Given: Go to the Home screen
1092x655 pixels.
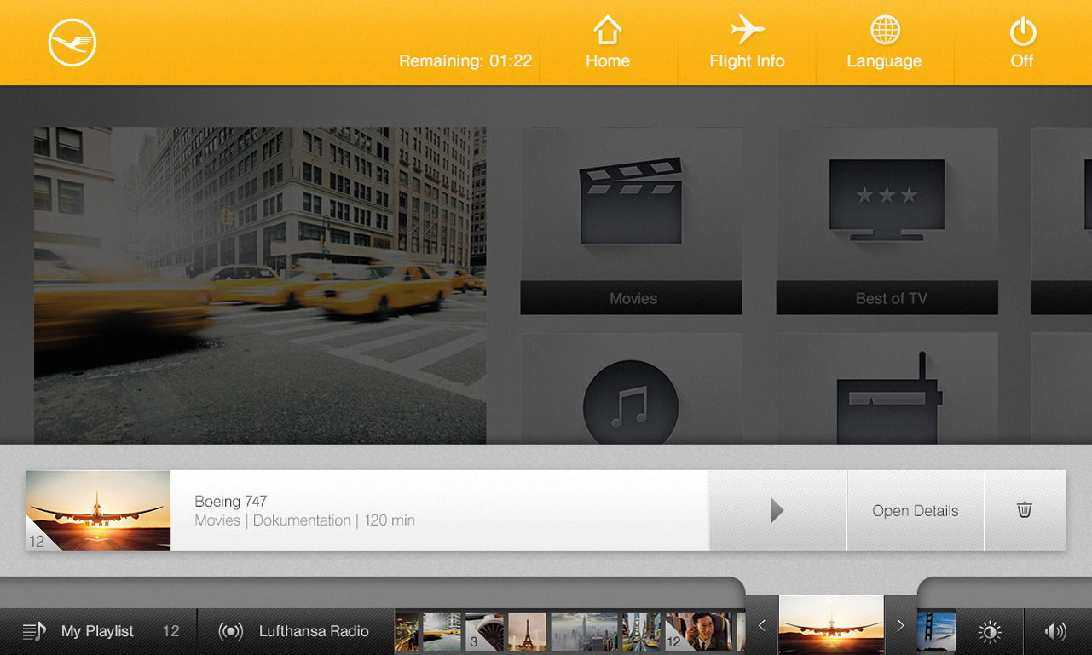Looking at the screenshot, I should coord(607,43).
